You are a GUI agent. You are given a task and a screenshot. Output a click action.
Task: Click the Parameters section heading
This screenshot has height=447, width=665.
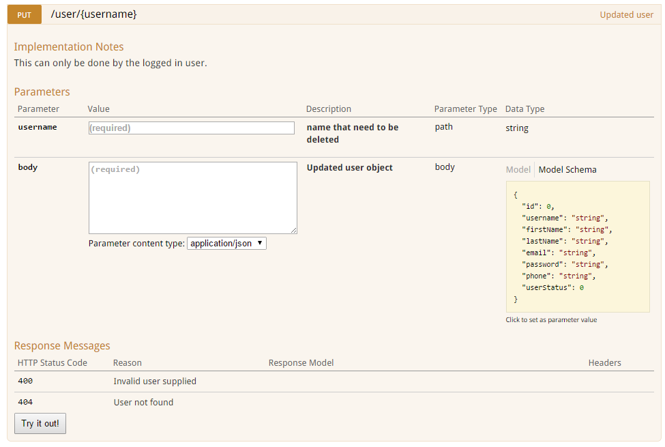[x=42, y=91]
